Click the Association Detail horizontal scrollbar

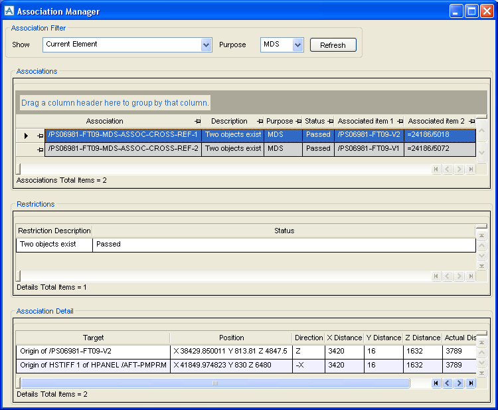pos(214,383)
